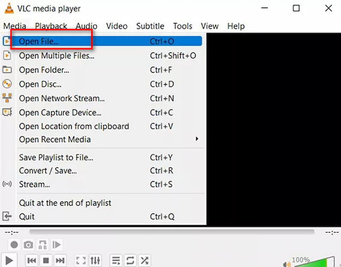341x267 pixels.
Task: Choose Stream... menu entry
Action: (x=102, y=184)
